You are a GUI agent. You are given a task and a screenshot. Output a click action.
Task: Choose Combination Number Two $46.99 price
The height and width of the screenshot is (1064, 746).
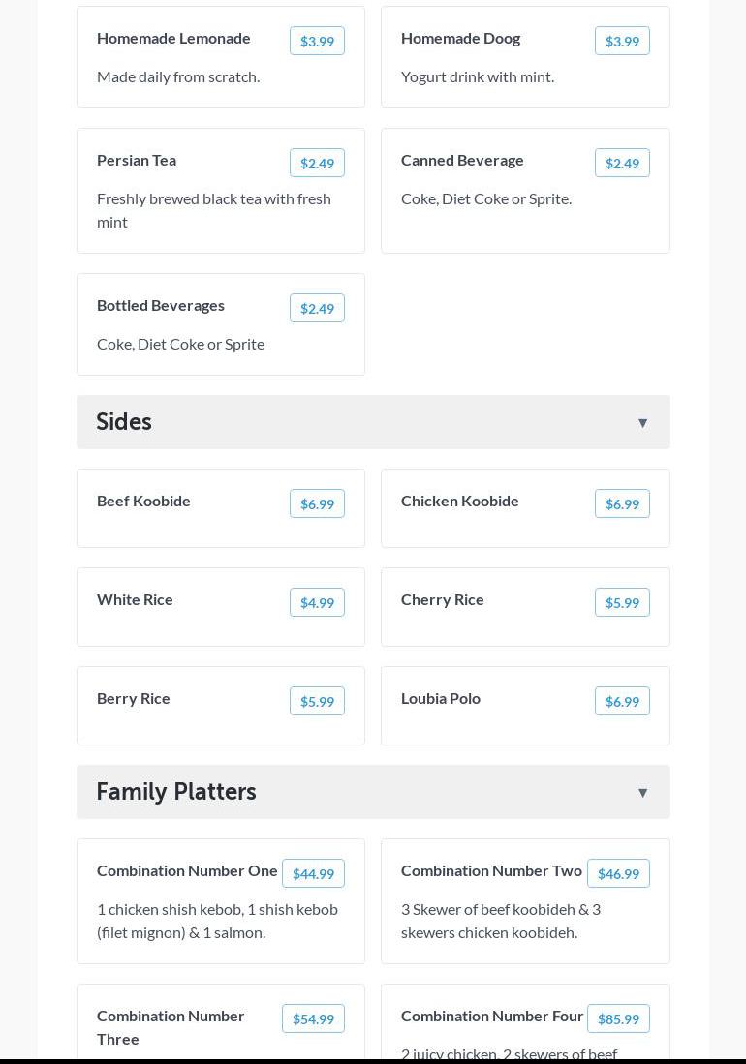[x=618, y=873]
